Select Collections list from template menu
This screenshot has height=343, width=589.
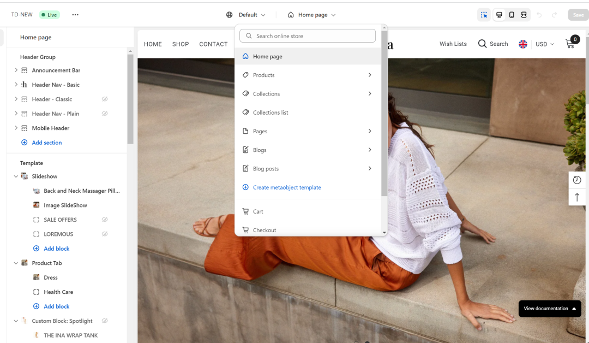click(x=270, y=113)
